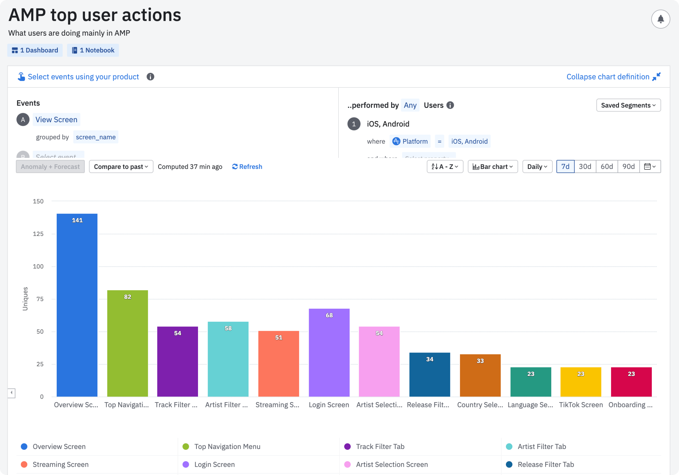Click the notification bell icon
Image resolution: width=679 pixels, height=475 pixels.
coord(660,19)
